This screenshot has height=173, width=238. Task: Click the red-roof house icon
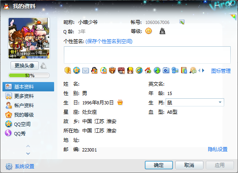[x=148, y=70]
